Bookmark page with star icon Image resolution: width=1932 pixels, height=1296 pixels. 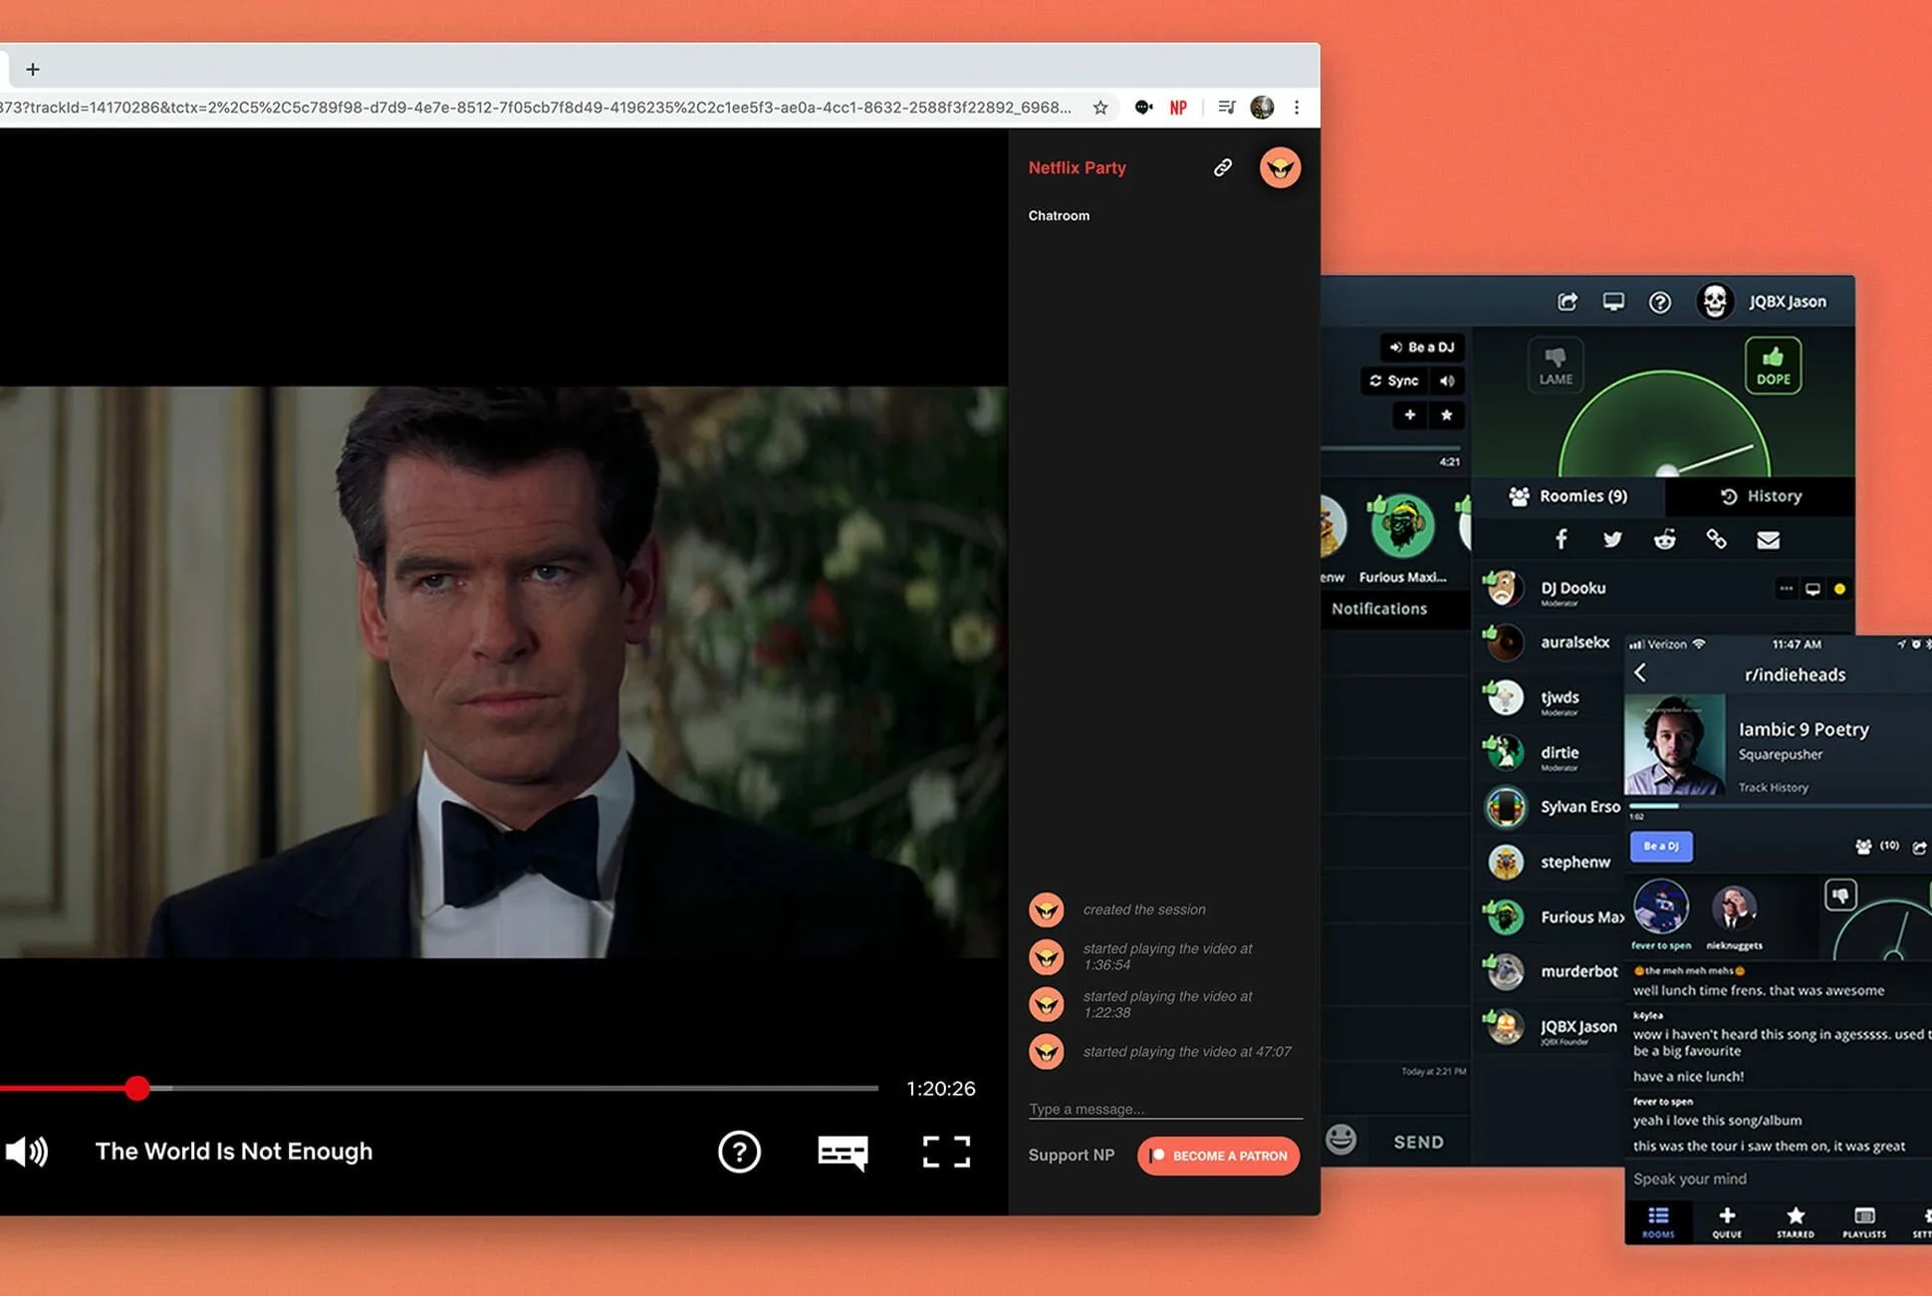click(x=1100, y=108)
